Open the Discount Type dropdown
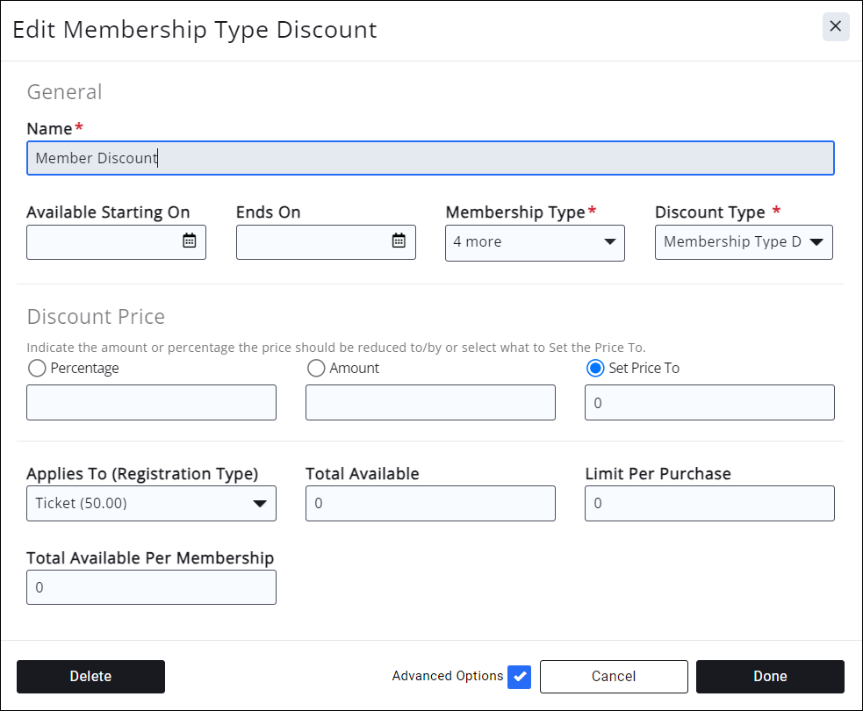The height and width of the screenshot is (711, 863). pyautogui.click(x=744, y=242)
